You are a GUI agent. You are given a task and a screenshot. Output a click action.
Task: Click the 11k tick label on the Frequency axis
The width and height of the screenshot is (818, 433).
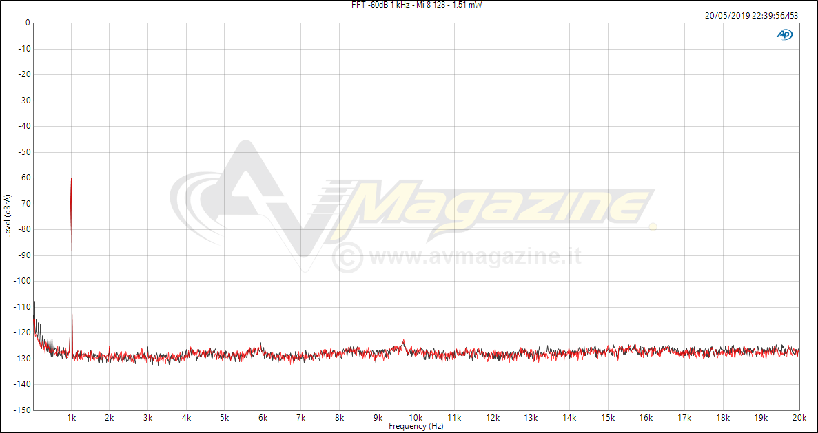click(454, 418)
